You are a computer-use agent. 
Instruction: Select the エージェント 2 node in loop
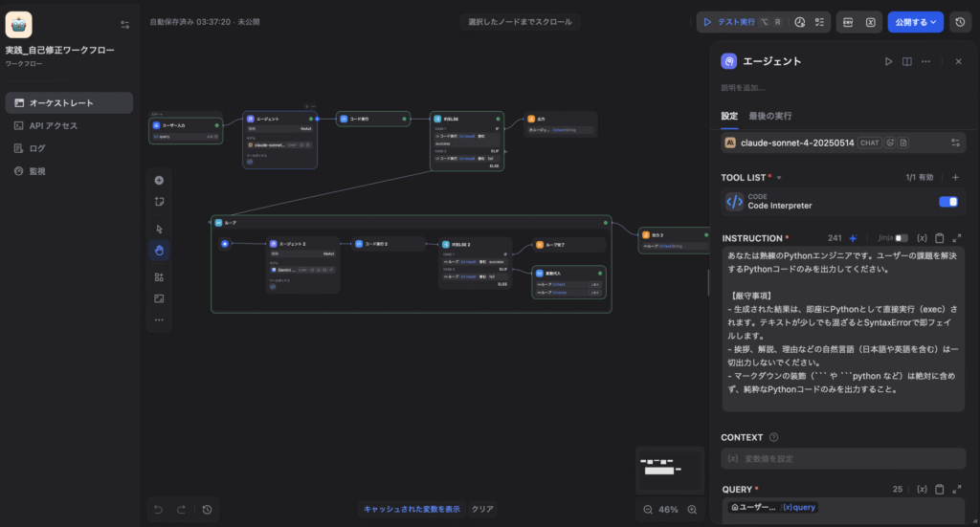point(303,264)
